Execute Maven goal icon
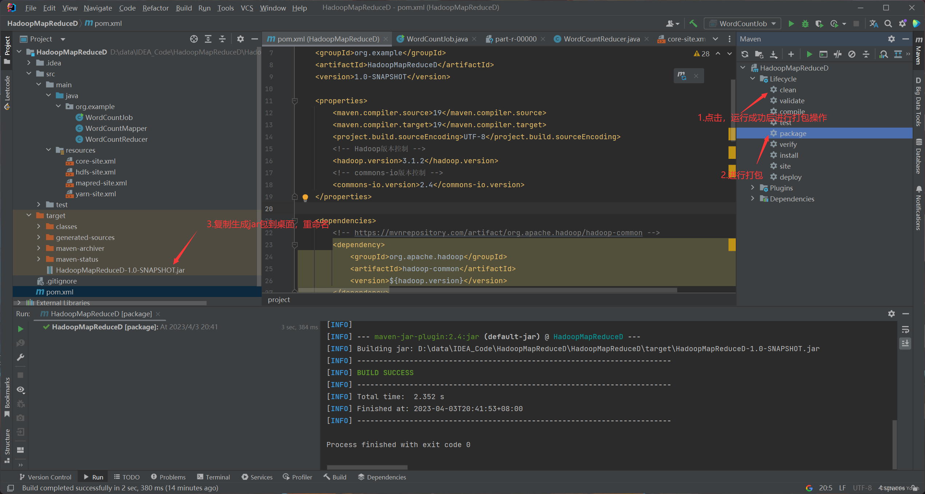 [x=823, y=54]
